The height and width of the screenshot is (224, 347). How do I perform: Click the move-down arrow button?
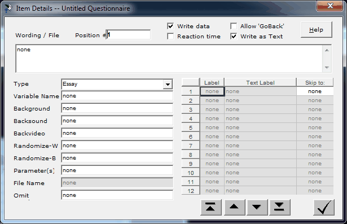pos(257,207)
